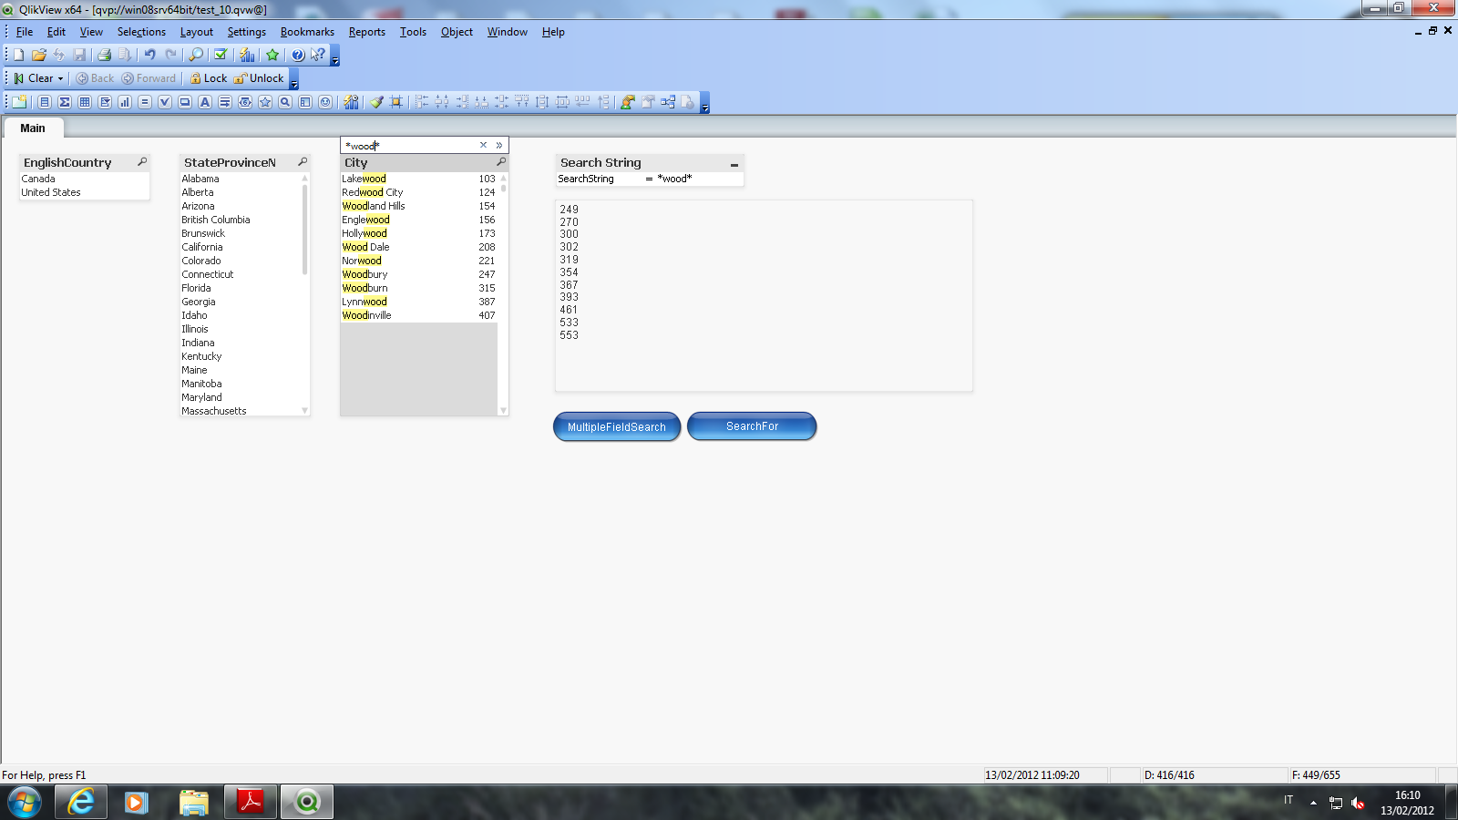The image size is (1458, 820).
Task: Create a Chart object bar icon
Action: [125, 102]
